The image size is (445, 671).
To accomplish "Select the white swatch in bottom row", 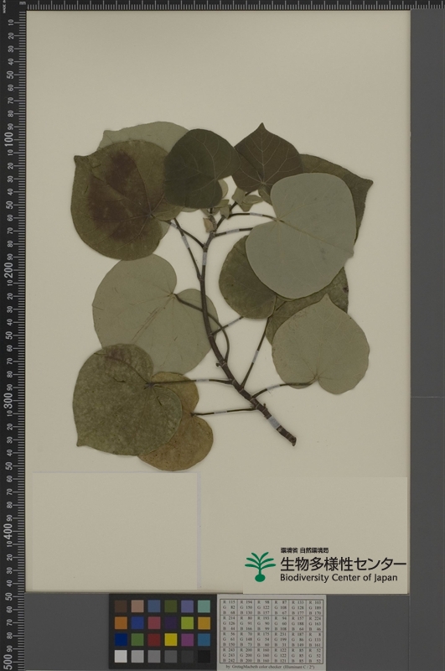I will pos(121,656).
